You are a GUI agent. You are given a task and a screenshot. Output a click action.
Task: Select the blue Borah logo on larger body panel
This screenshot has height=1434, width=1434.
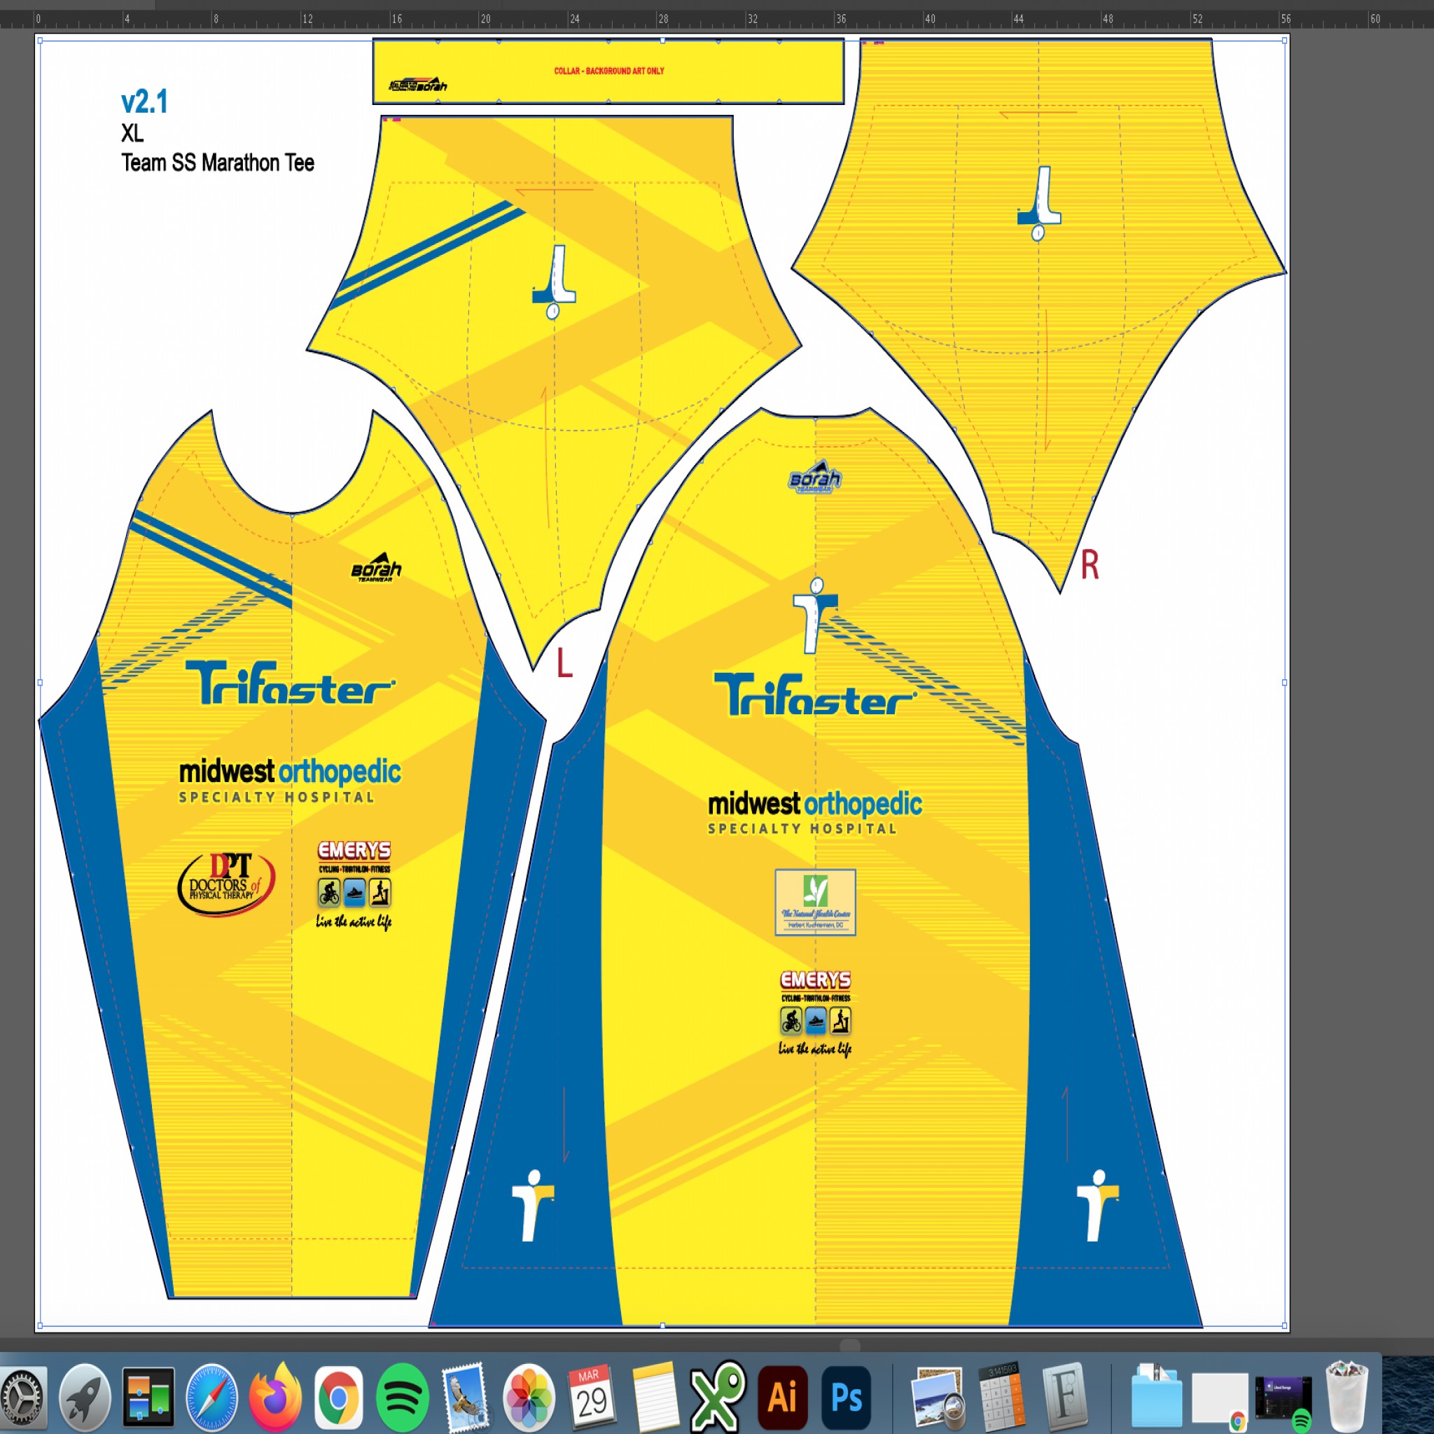coord(815,478)
